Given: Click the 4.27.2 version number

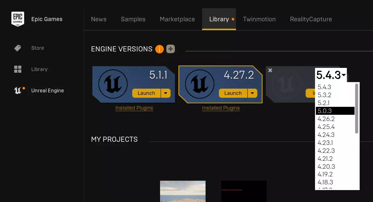Looking at the screenshot, I should [239, 75].
